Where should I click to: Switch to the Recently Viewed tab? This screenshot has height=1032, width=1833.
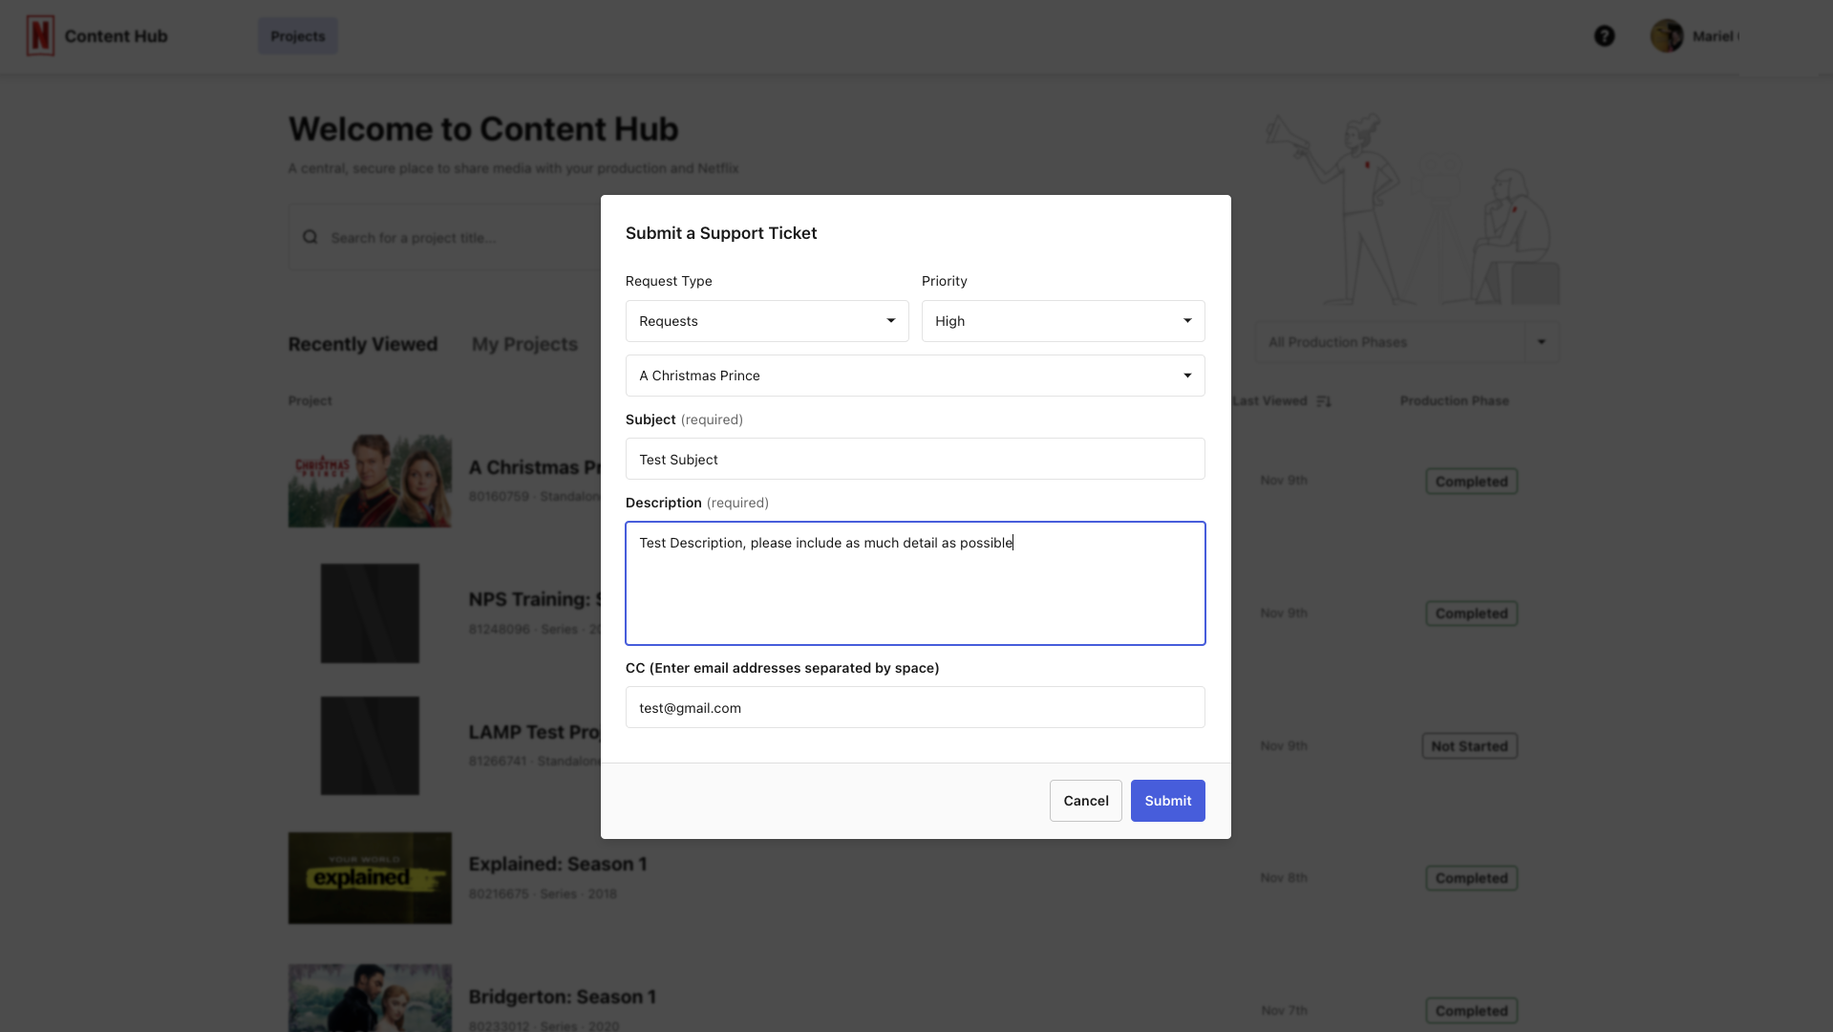[x=363, y=344]
